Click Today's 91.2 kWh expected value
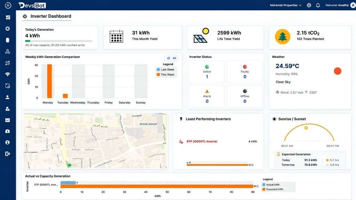 coord(310,160)
